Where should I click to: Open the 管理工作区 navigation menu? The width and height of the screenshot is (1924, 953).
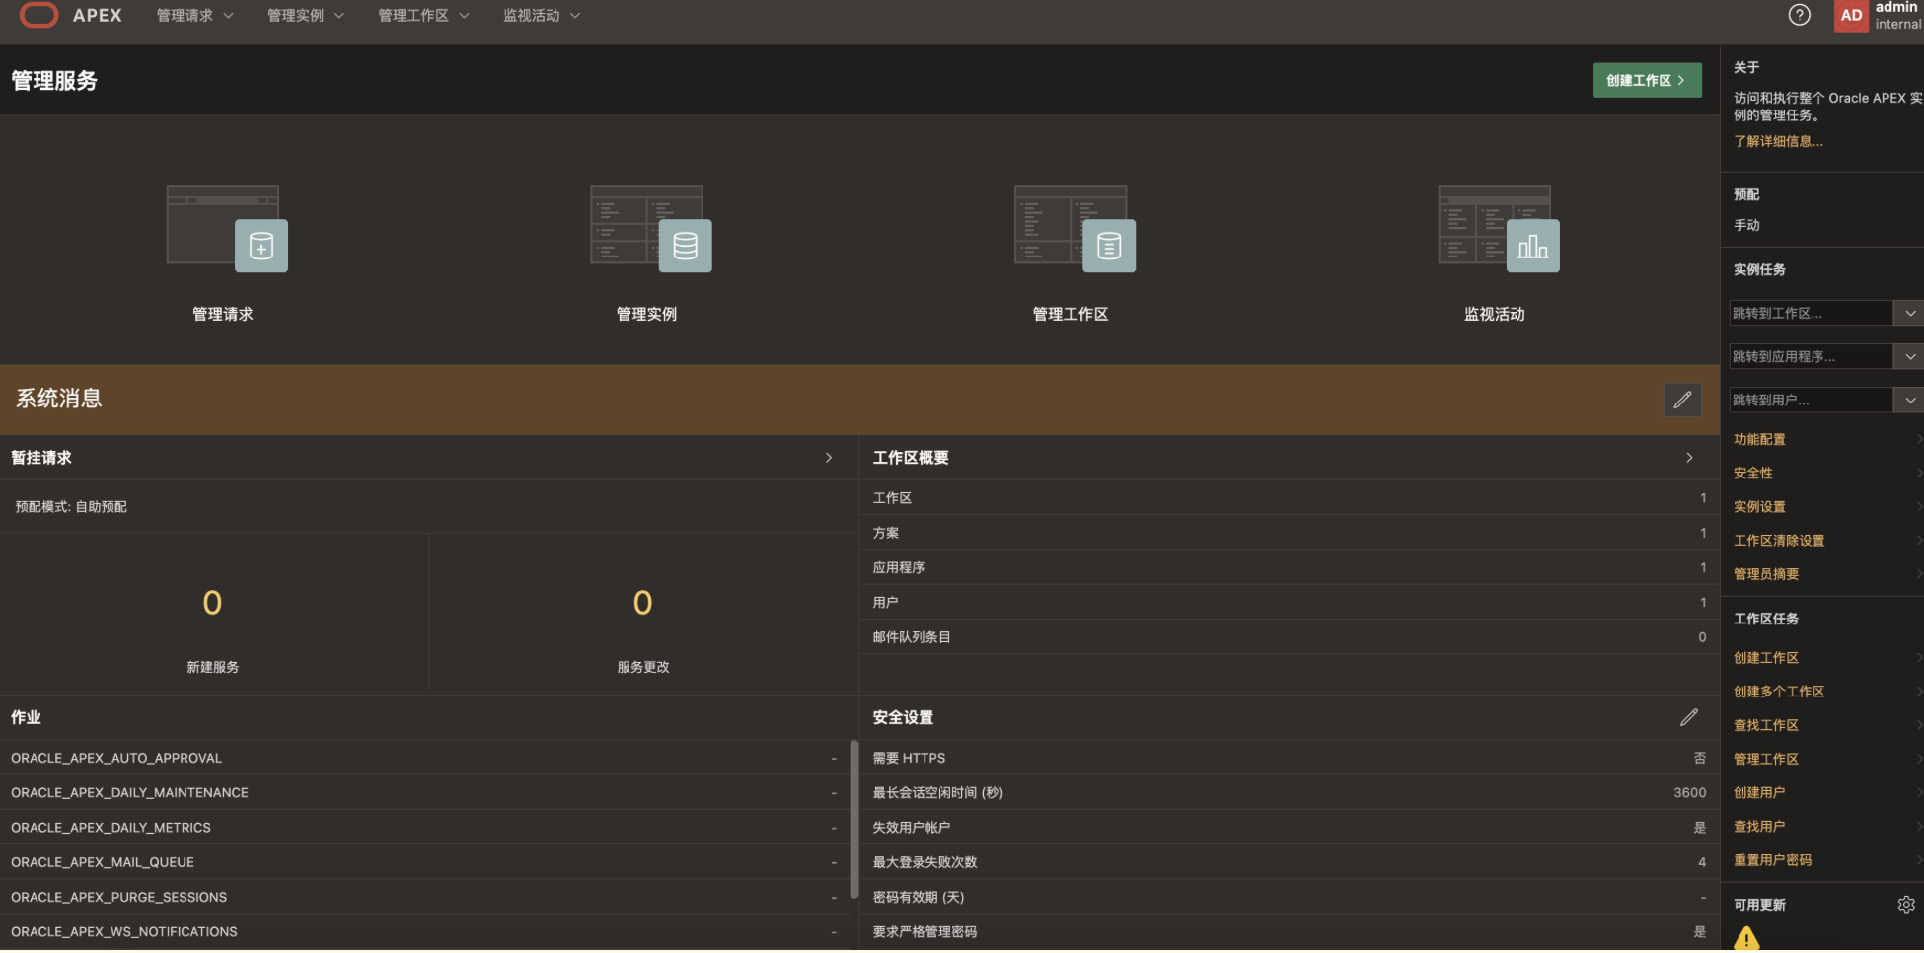pos(424,16)
